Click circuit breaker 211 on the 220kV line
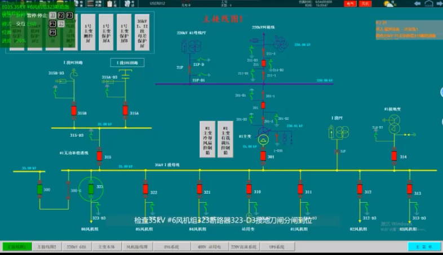Screen dimensions: 443x255 (x=264, y=64)
